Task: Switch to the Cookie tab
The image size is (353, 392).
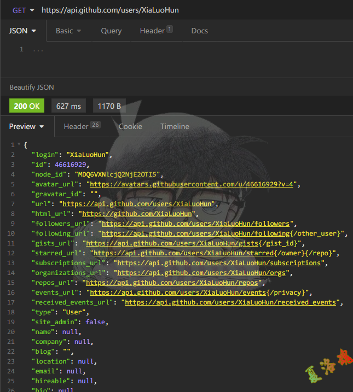Action: [x=130, y=126]
